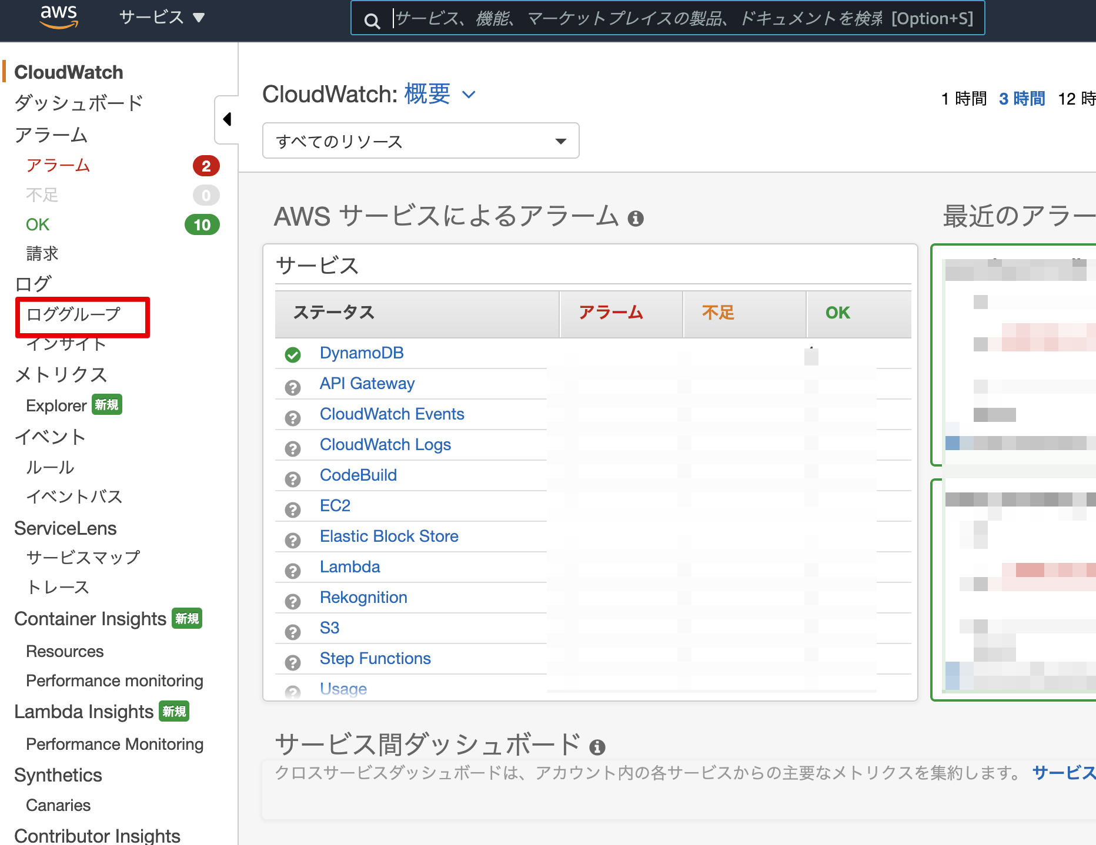
Task: Open ロググループ in the sidebar
Action: coord(73,314)
